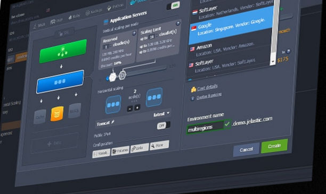Click the info icon in Scaling Limit panel

(178, 23)
